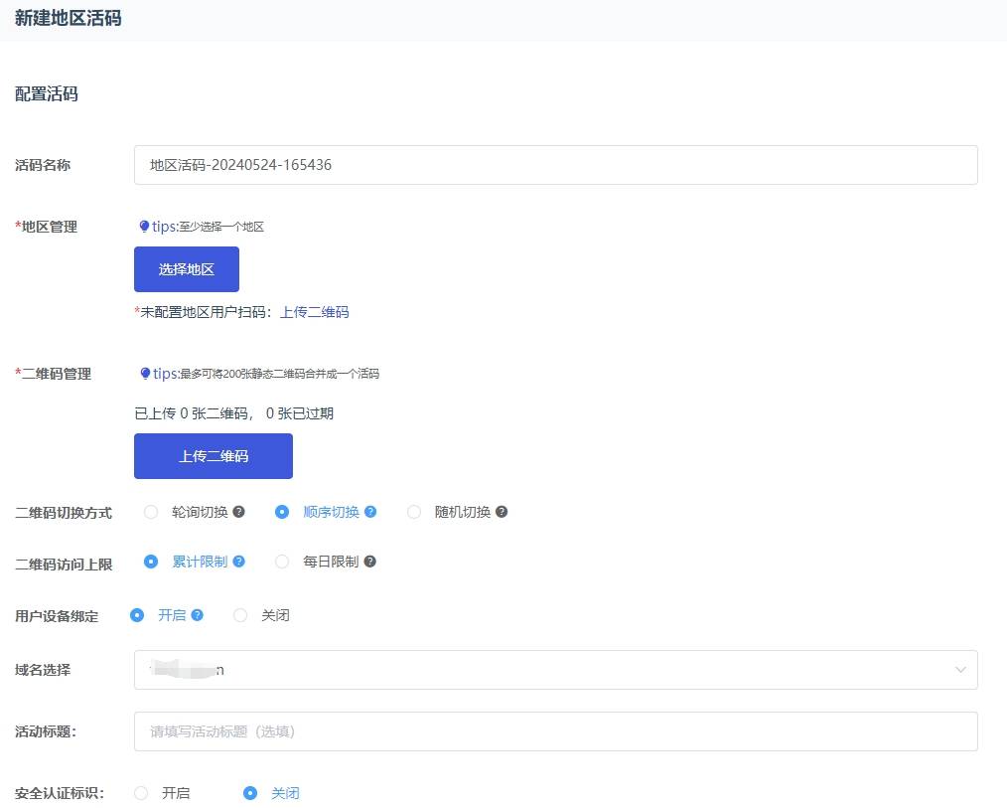Disable 用户设备绑定 by selecting 关闭
This screenshot has width=1007, height=808.
click(239, 615)
